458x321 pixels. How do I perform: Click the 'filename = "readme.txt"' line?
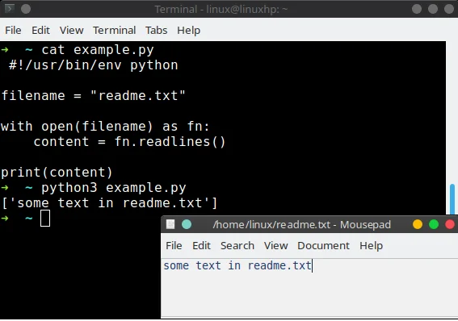[x=93, y=96]
